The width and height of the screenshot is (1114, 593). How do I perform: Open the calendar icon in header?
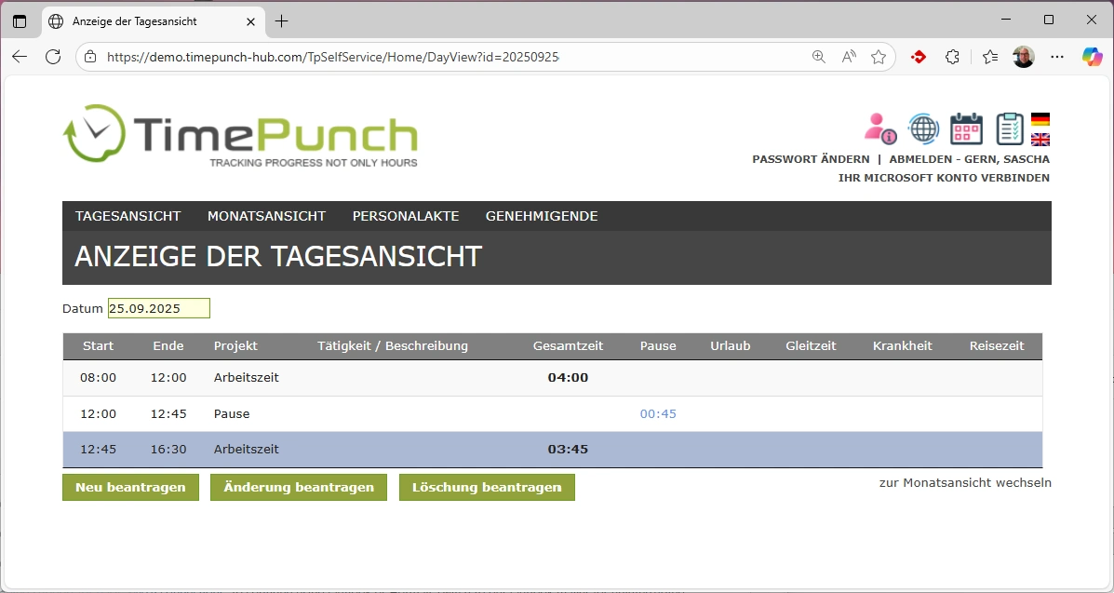966,128
